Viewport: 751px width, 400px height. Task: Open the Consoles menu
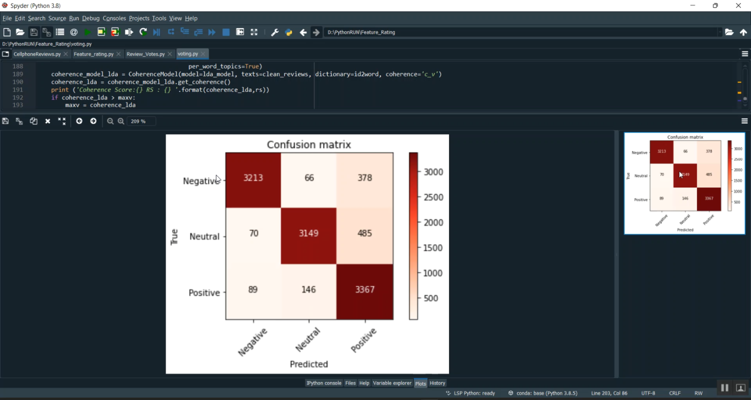[114, 18]
